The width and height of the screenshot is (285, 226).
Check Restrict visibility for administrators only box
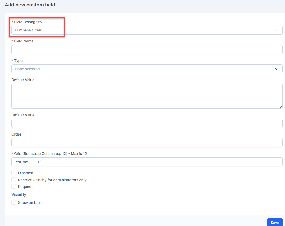[14, 180]
